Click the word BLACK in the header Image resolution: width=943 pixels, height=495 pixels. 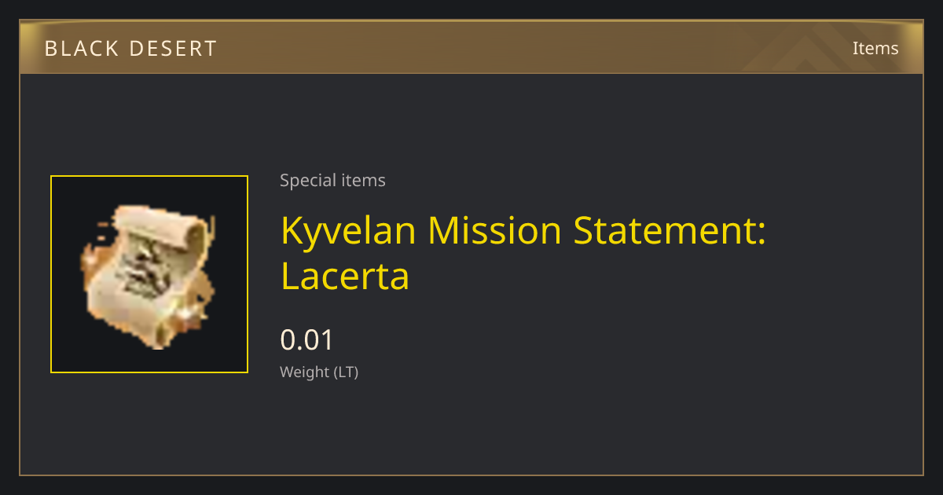[x=83, y=49]
